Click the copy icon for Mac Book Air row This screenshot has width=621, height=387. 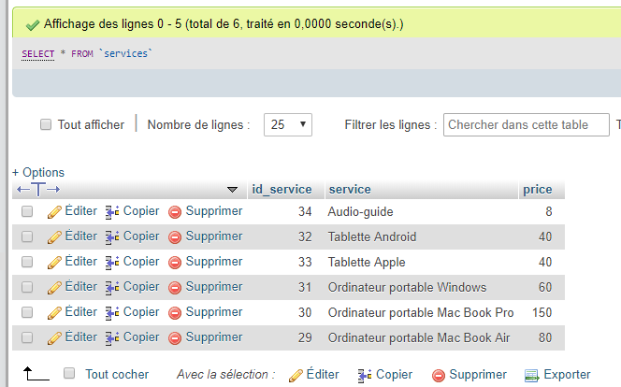pyautogui.click(x=112, y=338)
